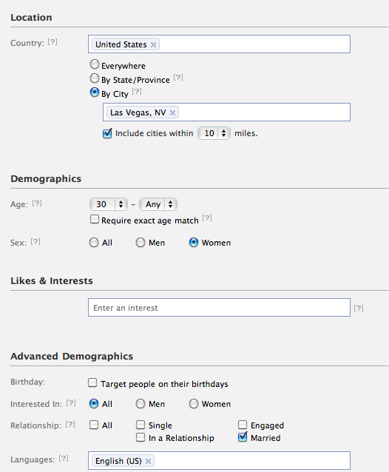The height and width of the screenshot is (472, 389).
Task: Enable Require exact age match
Action: [x=95, y=219]
